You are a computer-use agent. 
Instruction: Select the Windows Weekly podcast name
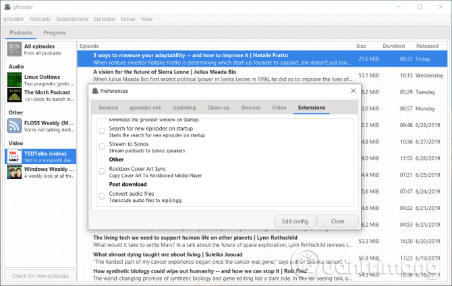click(x=49, y=170)
